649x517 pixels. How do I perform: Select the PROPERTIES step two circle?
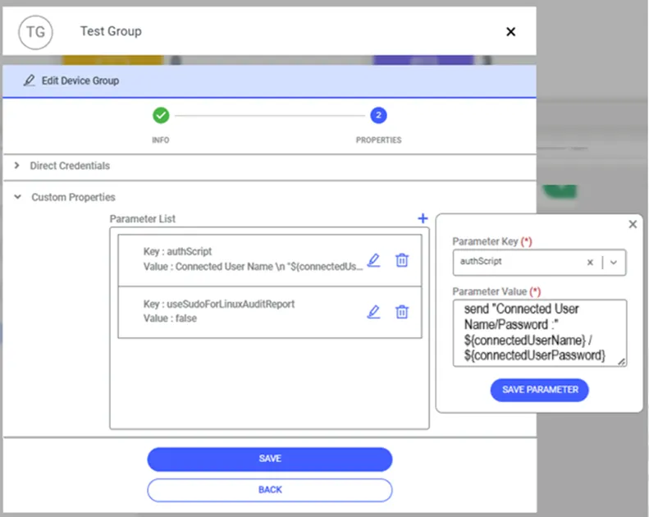378,116
